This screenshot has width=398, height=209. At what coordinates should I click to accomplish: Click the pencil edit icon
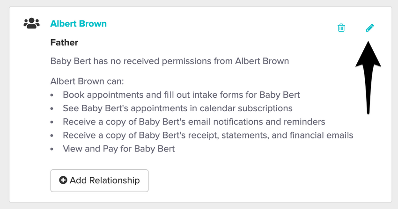click(370, 28)
